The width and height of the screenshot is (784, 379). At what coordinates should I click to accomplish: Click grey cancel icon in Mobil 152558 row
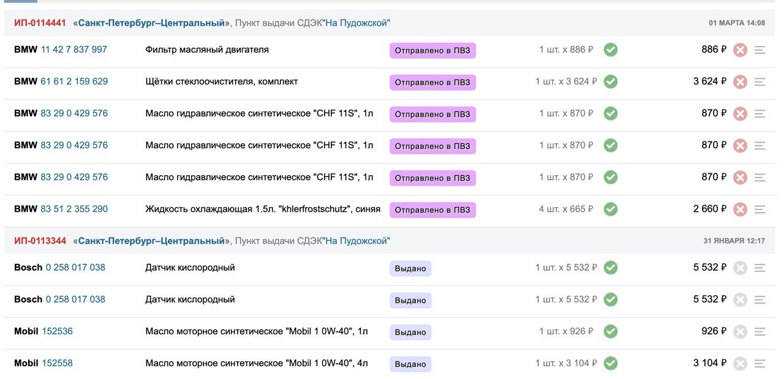point(741,364)
